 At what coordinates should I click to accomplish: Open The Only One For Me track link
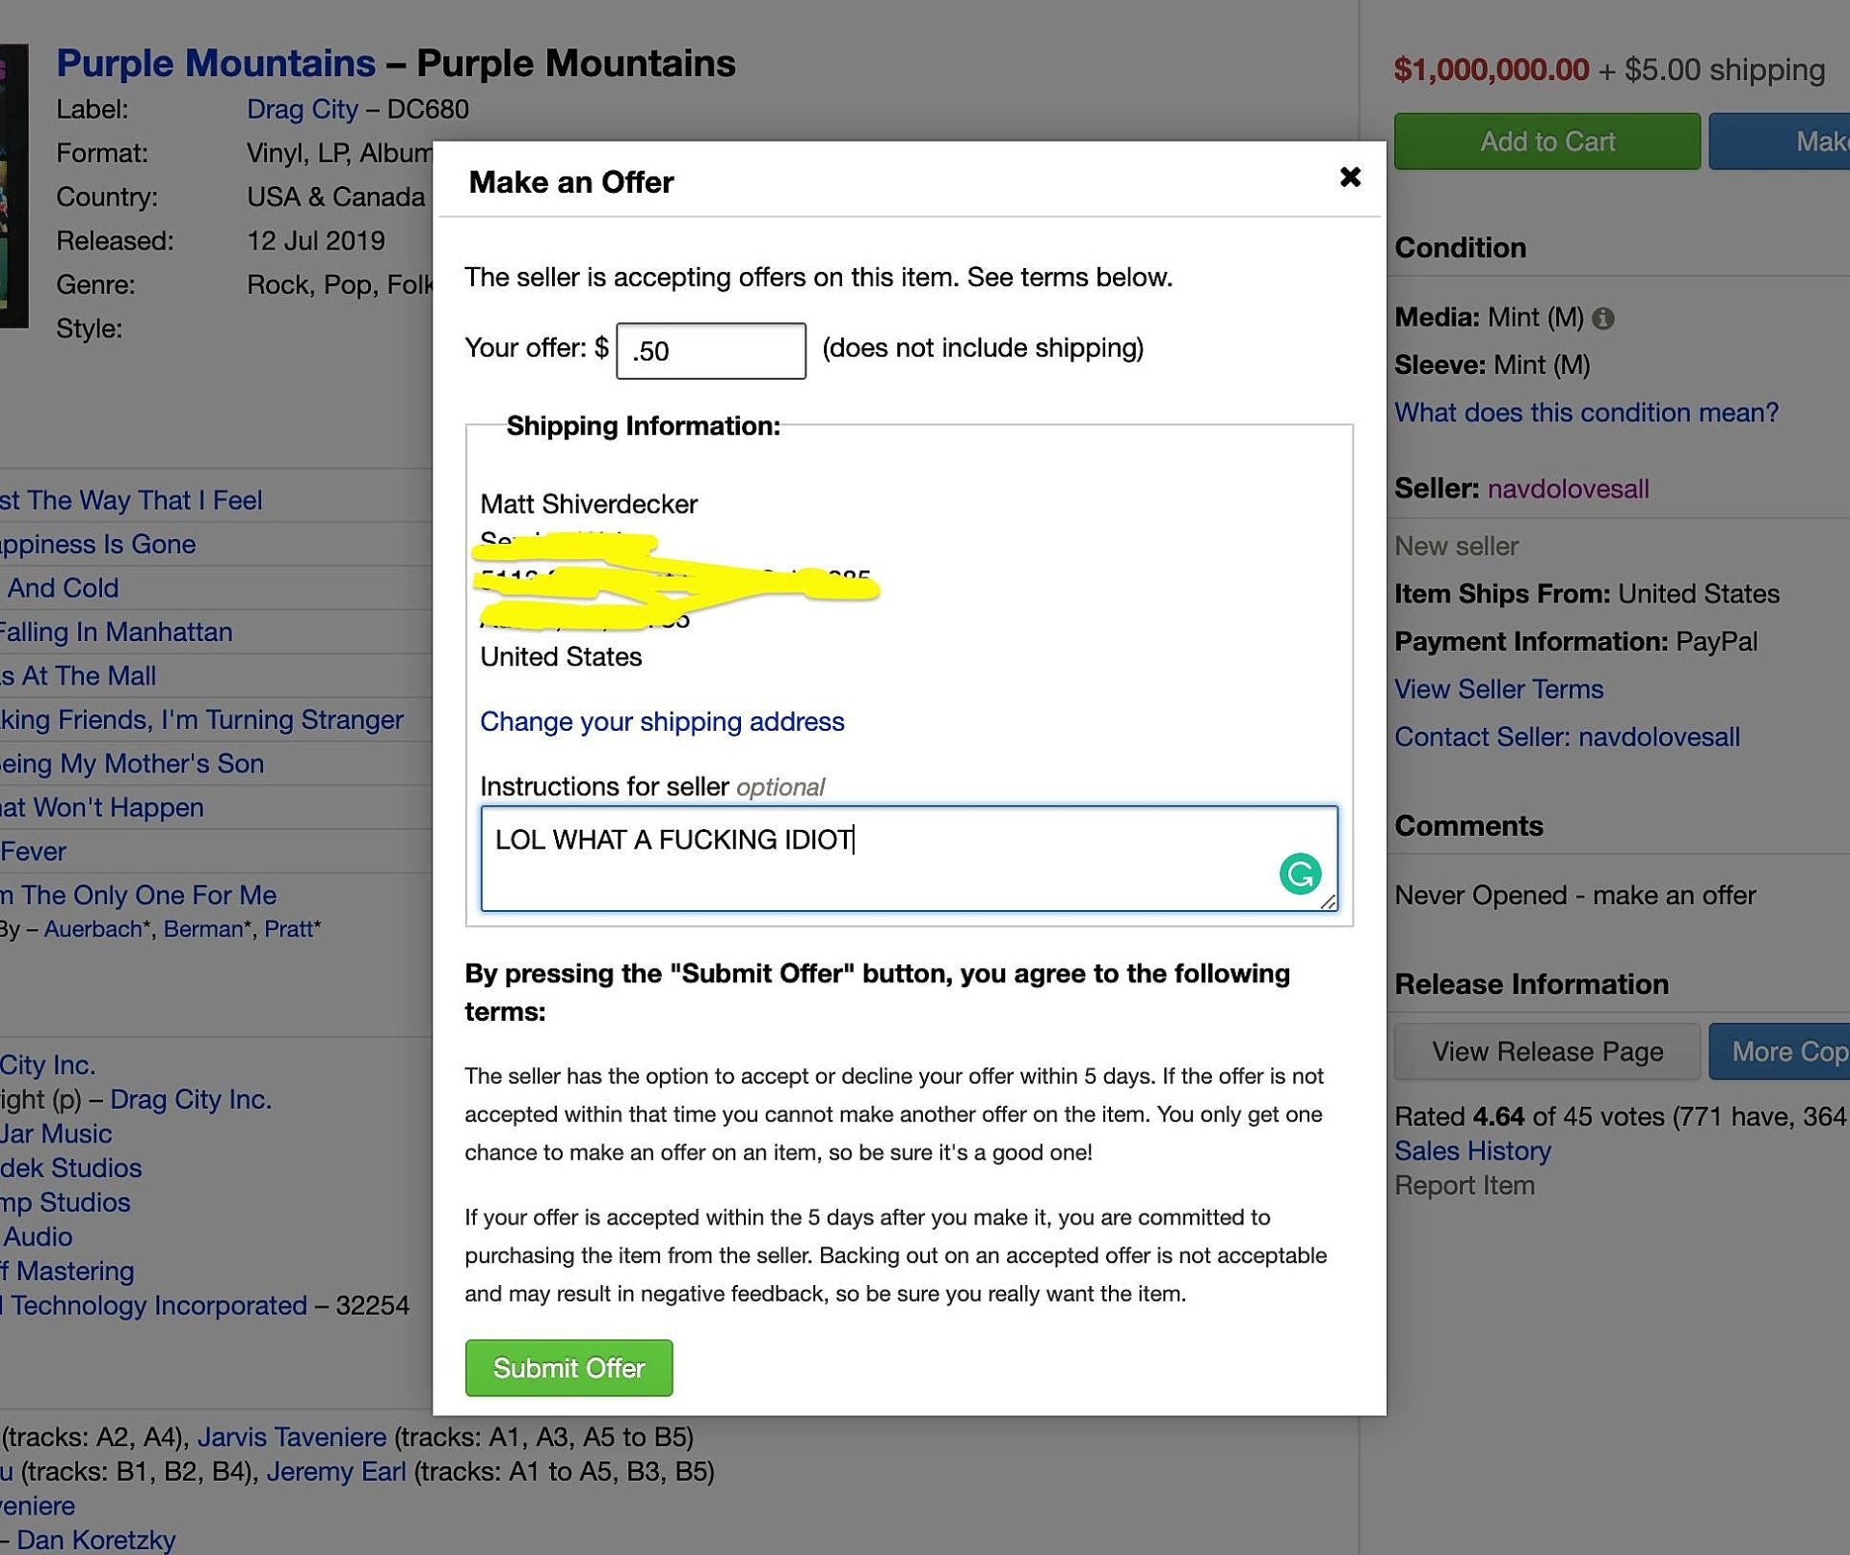pos(138,896)
